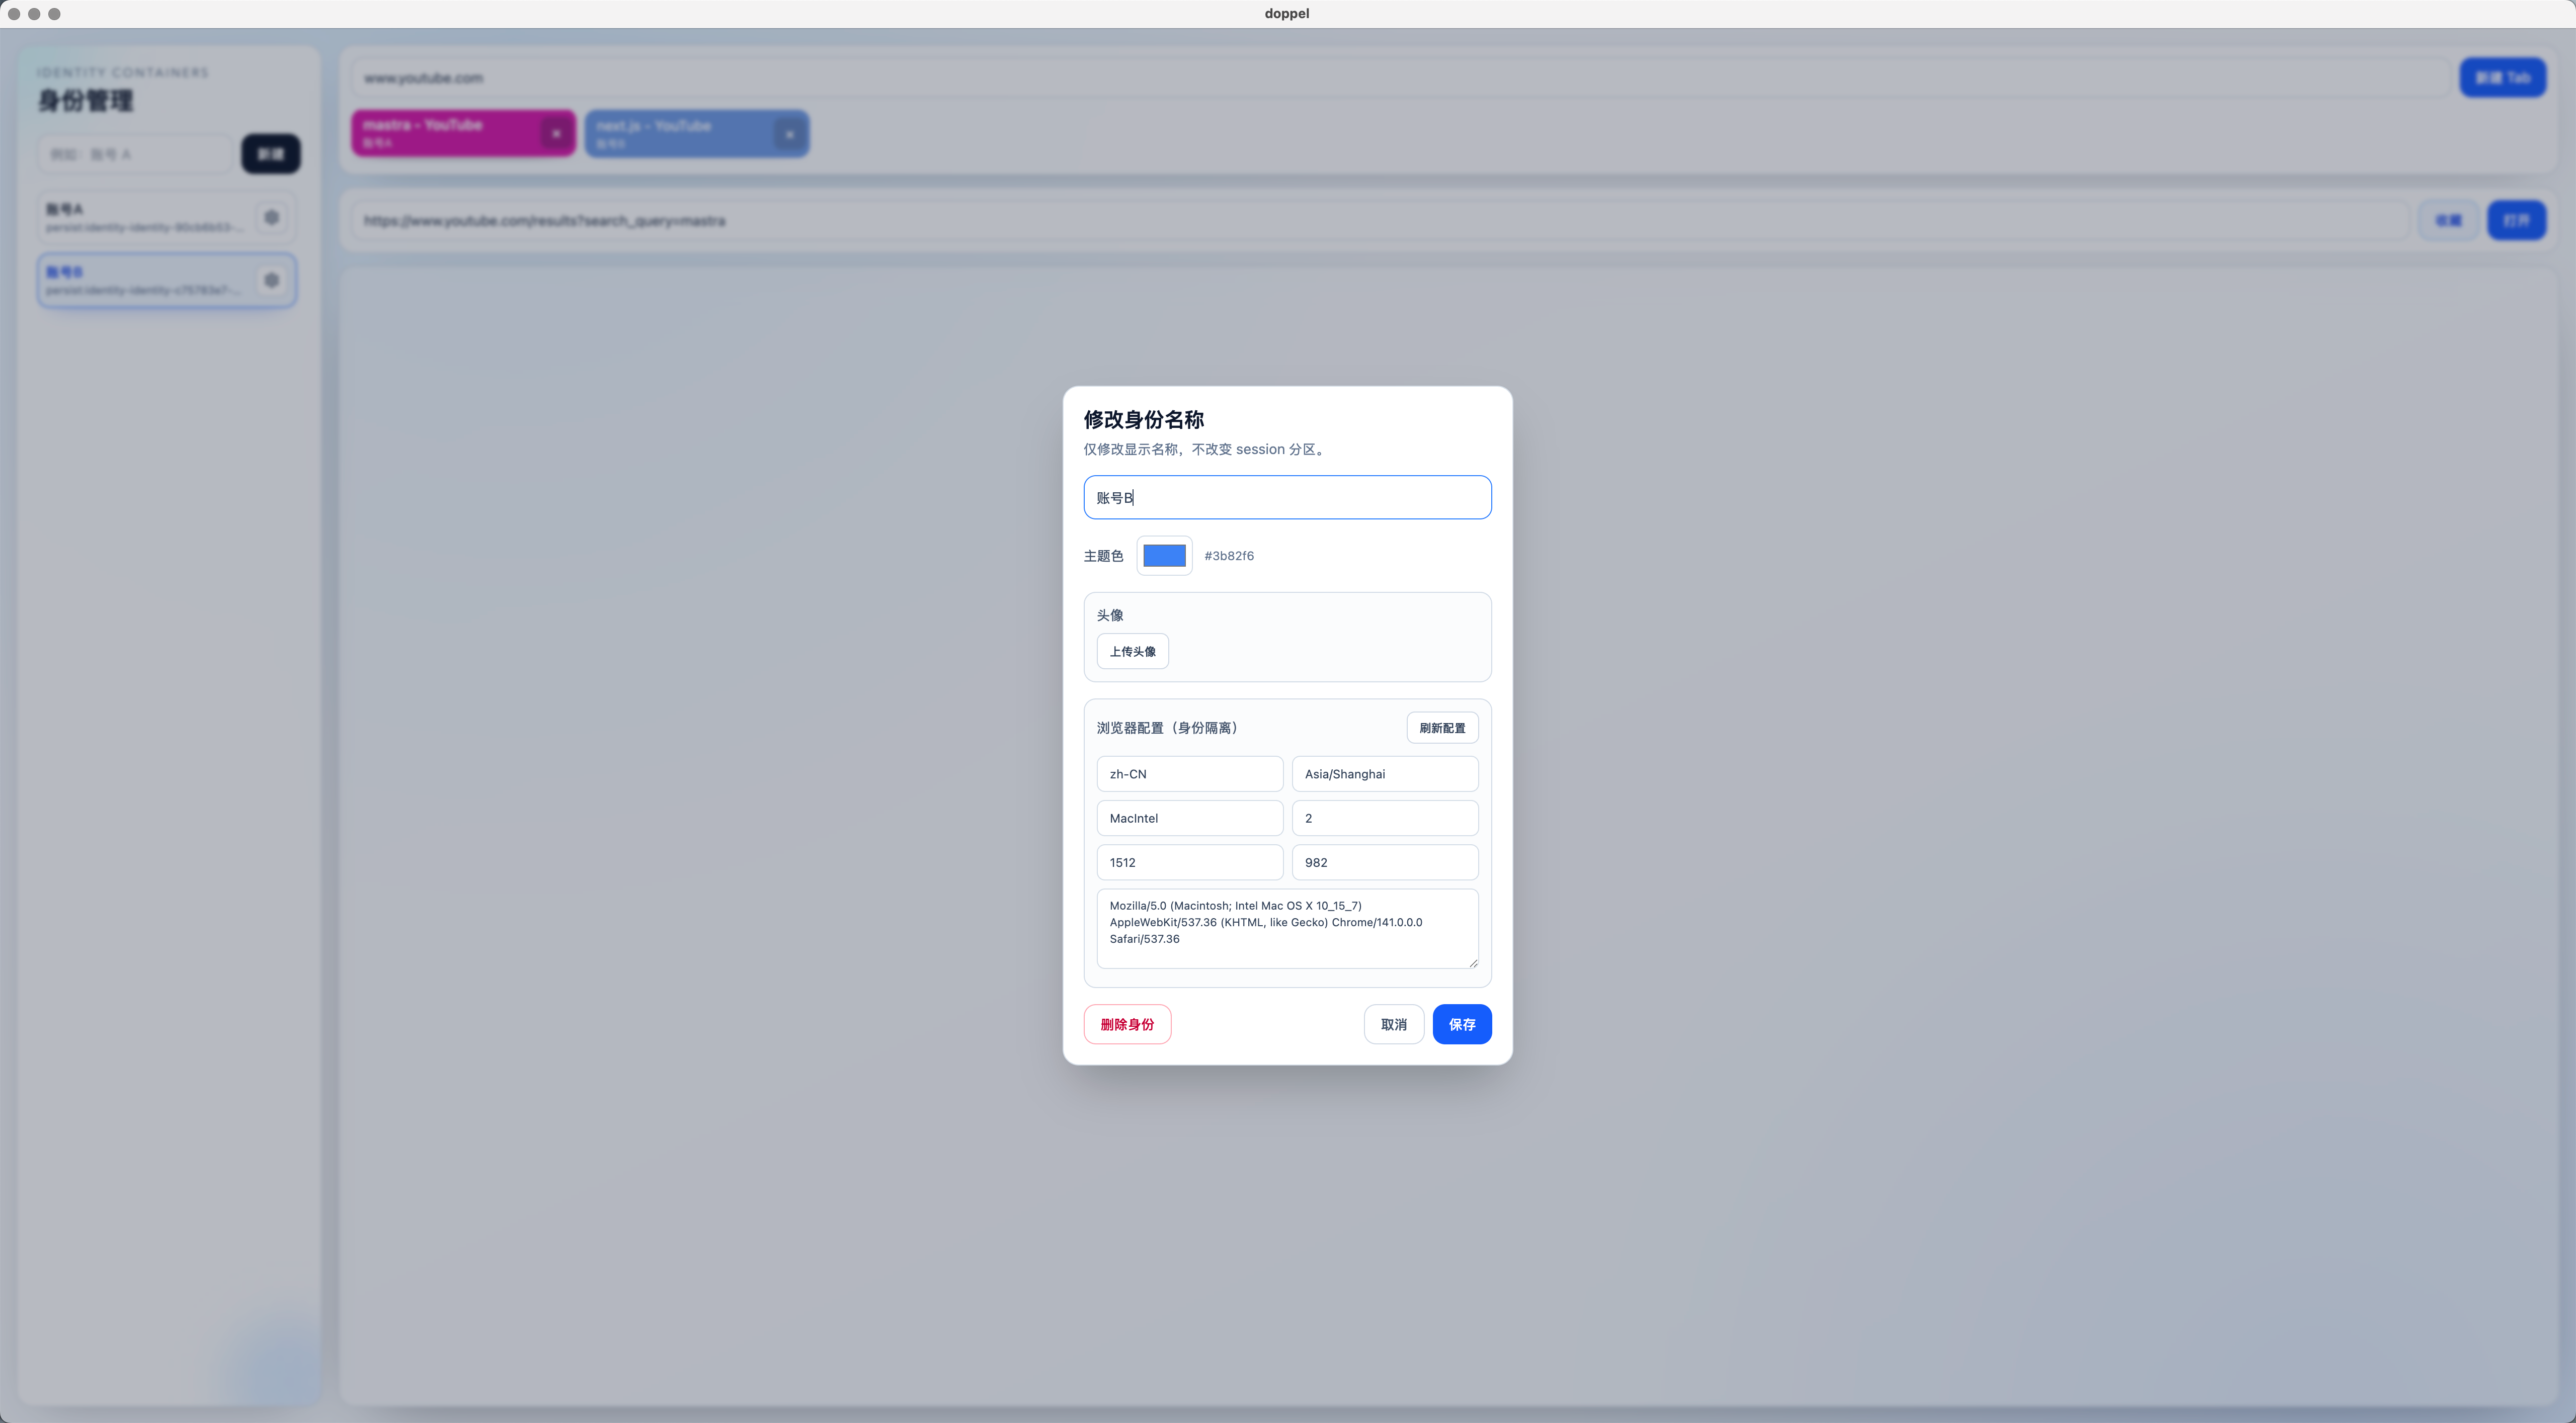
Task: Select the Asia/Shanghai timezone field
Action: point(1384,774)
